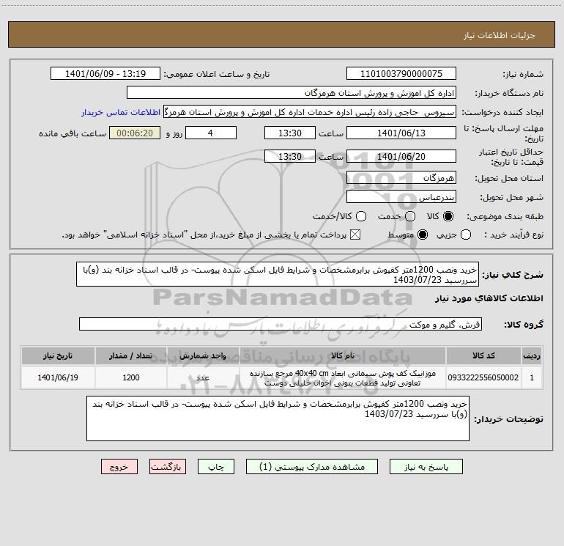Click the چاپ print button
This screenshot has height=546, width=564.
click(216, 467)
